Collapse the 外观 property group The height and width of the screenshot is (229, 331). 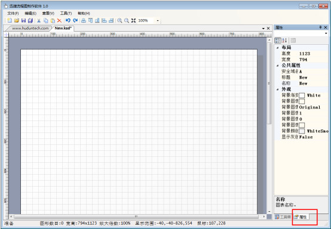pyautogui.click(x=278, y=89)
